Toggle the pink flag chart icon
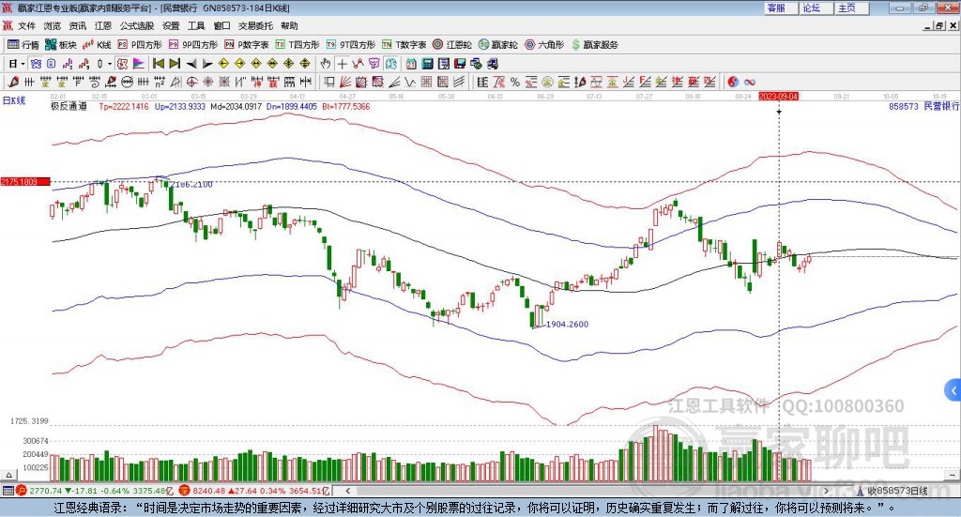The height and width of the screenshot is (517, 961). tap(139, 64)
